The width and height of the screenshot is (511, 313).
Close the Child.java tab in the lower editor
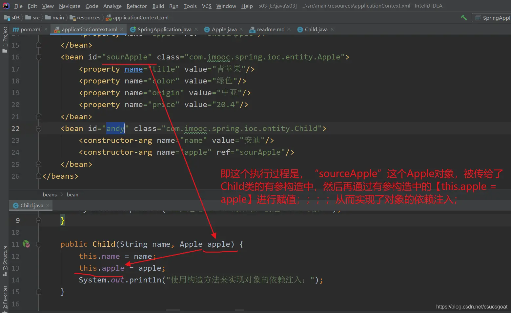[x=48, y=205]
